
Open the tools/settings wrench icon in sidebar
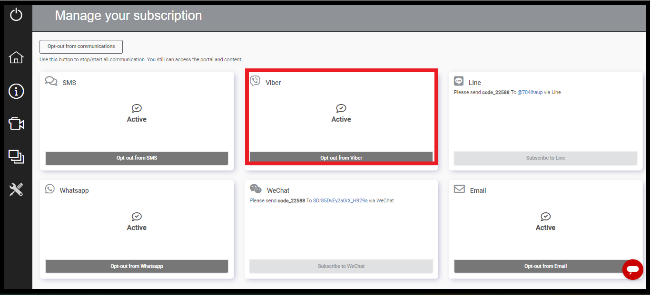pyautogui.click(x=16, y=190)
